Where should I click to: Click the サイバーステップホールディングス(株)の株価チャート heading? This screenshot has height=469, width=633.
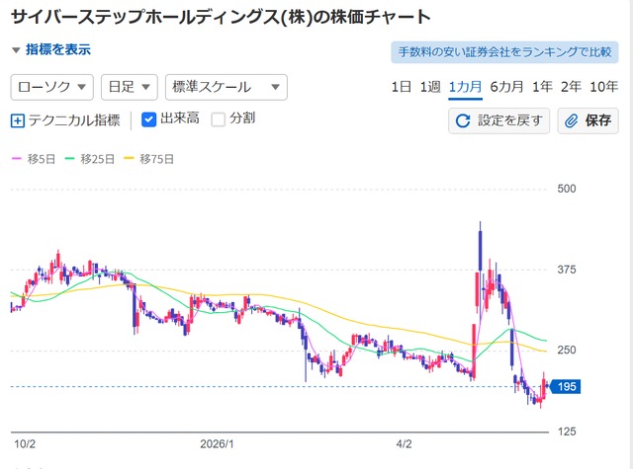pyautogui.click(x=221, y=17)
